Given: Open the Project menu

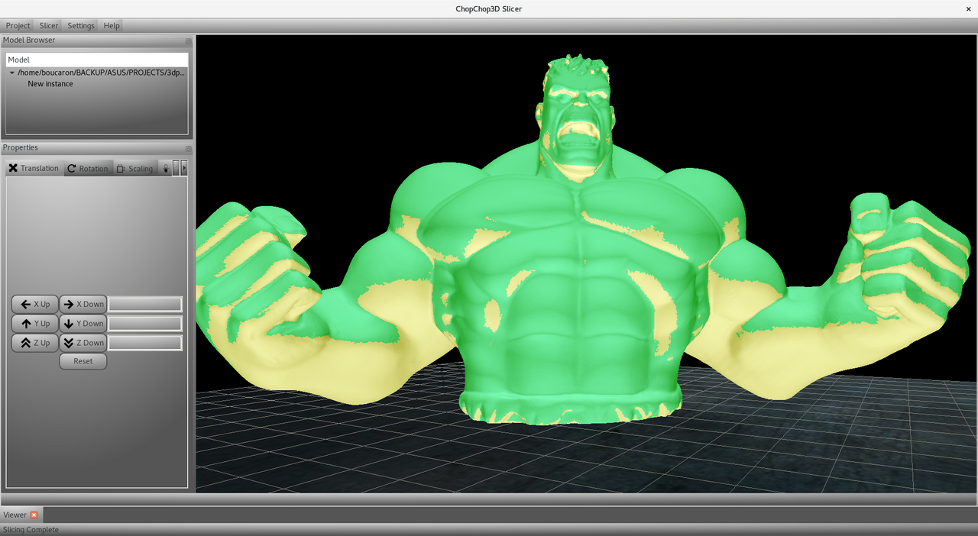Looking at the screenshot, I should pos(18,25).
